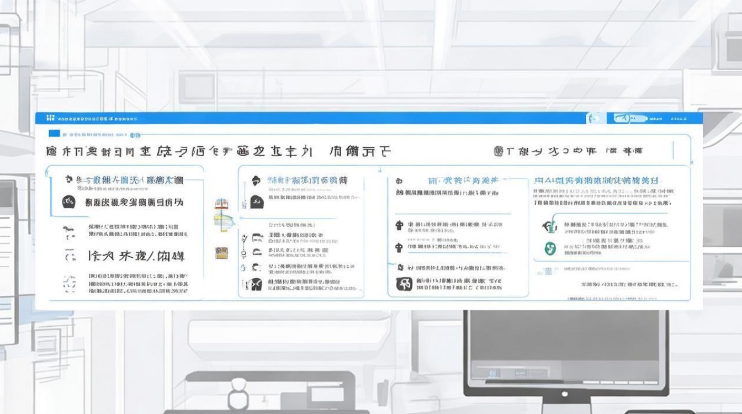Click the search field in the top-right toolbar
This screenshot has height=414, width=742.
click(629, 117)
